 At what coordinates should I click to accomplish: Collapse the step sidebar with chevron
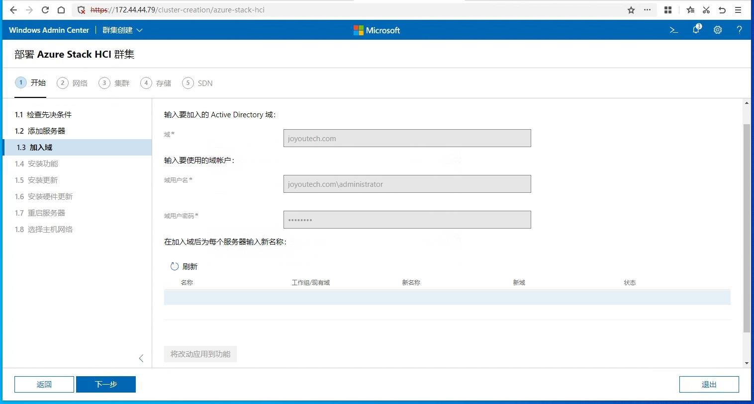pyautogui.click(x=141, y=358)
